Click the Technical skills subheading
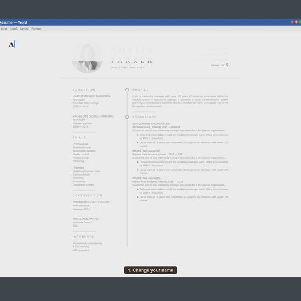This screenshot has height=301, width=301. pos(78,167)
